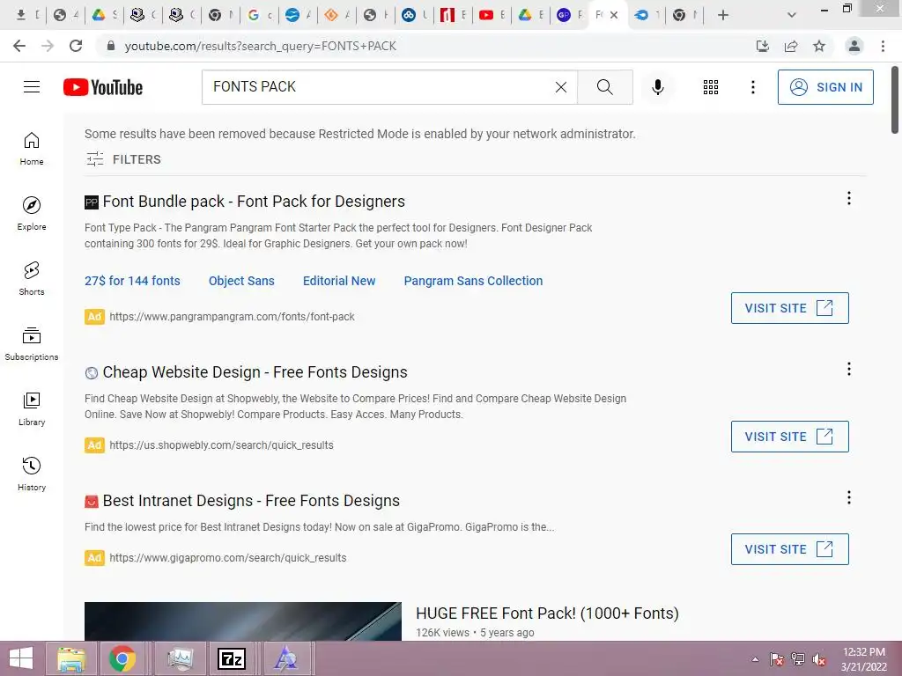Open the Object Sans link
This screenshot has width=902, height=676.
(x=241, y=281)
